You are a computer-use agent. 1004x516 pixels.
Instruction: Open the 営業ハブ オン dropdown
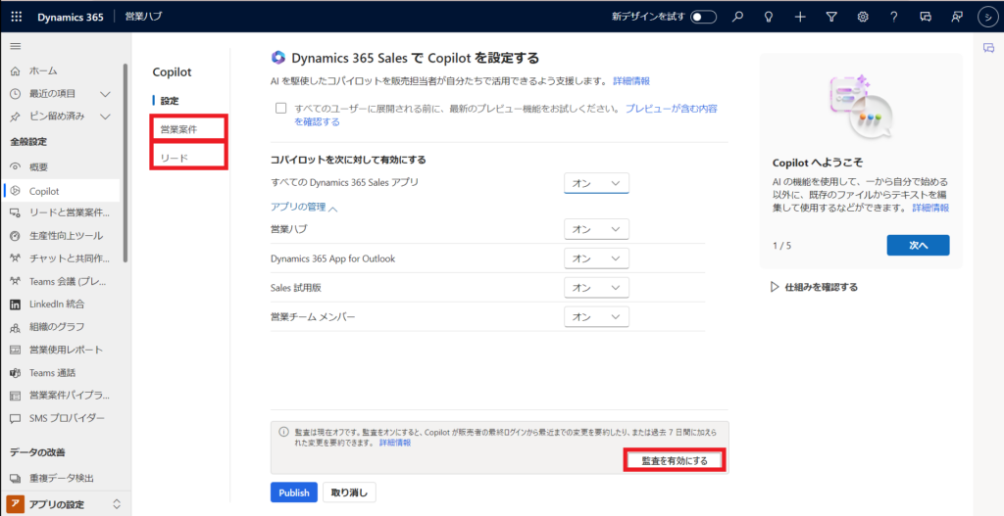point(597,229)
